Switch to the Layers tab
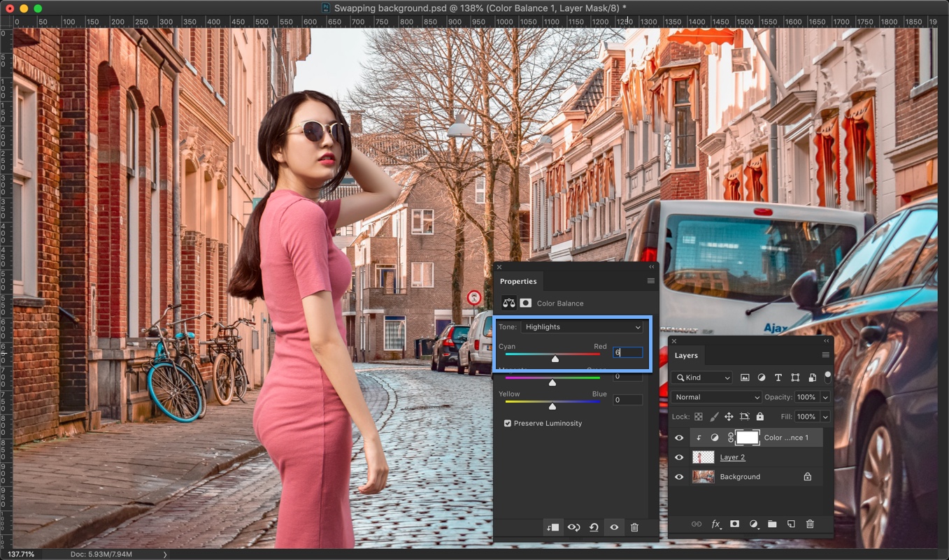The width and height of the screenshot is (949, 560). (x=686, y=355)
